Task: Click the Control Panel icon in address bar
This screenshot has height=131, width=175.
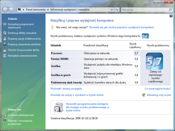Action: click(x=19, y=10)
